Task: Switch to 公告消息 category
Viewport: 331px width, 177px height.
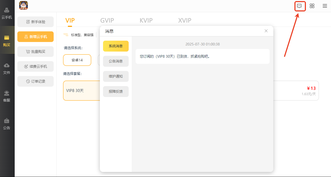Action: 116,61
